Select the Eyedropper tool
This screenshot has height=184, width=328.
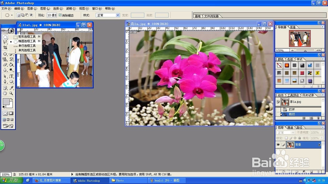tap(11, 88)
